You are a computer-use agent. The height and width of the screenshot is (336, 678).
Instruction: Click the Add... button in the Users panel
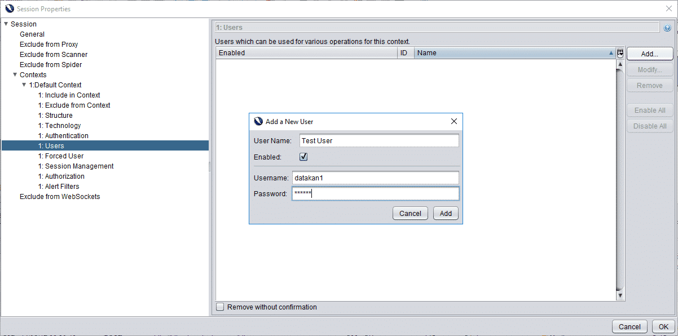tap(649, 54)
